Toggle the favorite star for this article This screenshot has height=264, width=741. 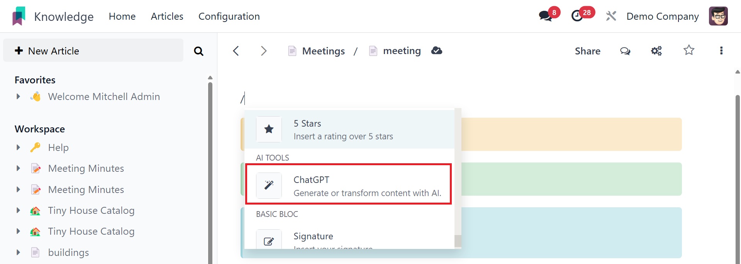[689, 51]
